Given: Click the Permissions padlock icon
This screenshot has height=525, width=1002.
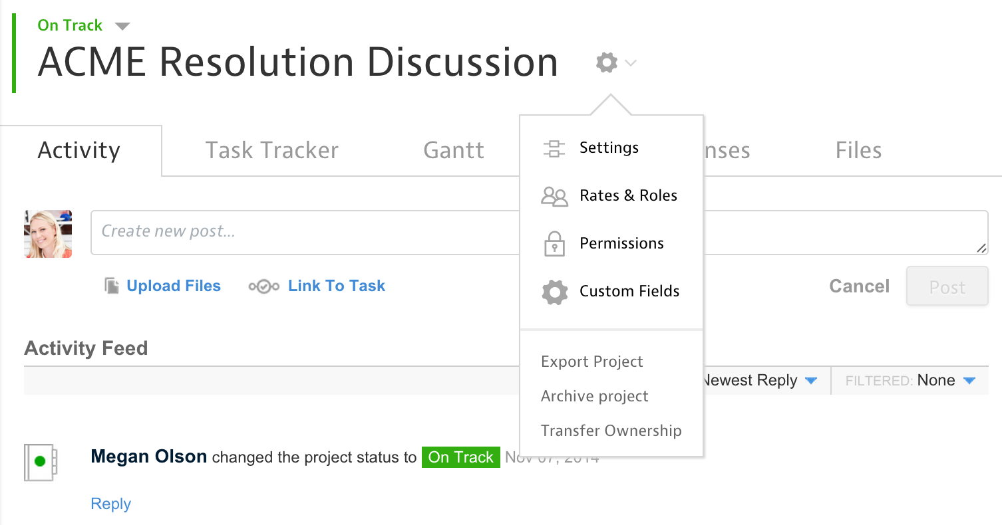Looking at the screenshot, I should (554, 244).
